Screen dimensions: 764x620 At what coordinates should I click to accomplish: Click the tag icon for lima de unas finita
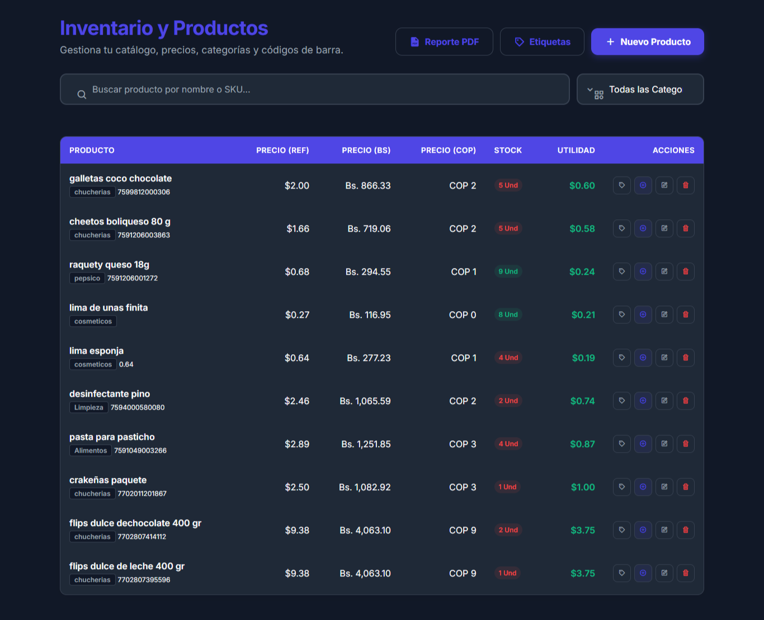click(x=621, y=314)
